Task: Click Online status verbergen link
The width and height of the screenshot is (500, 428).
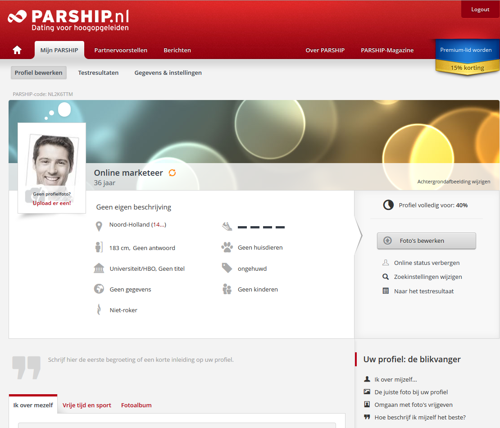Action: coord(427,263)
